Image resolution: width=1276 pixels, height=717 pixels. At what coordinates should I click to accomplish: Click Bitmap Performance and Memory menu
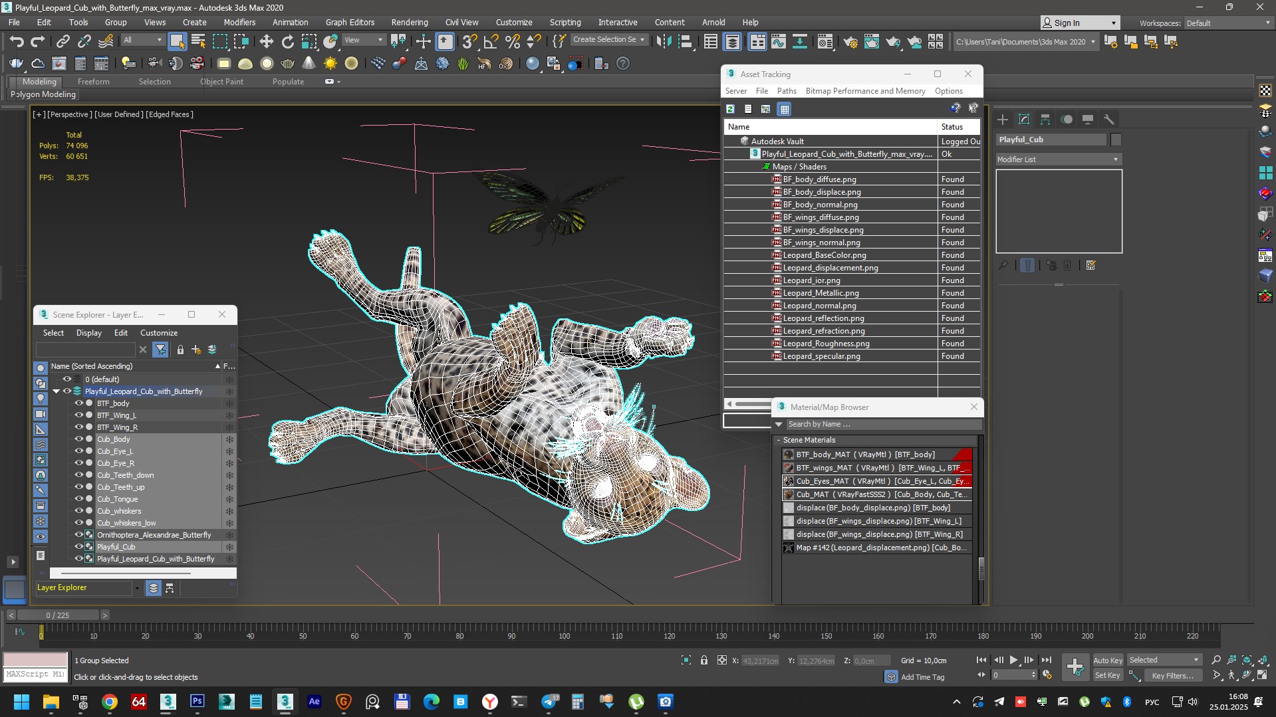[x=865, y=91]
